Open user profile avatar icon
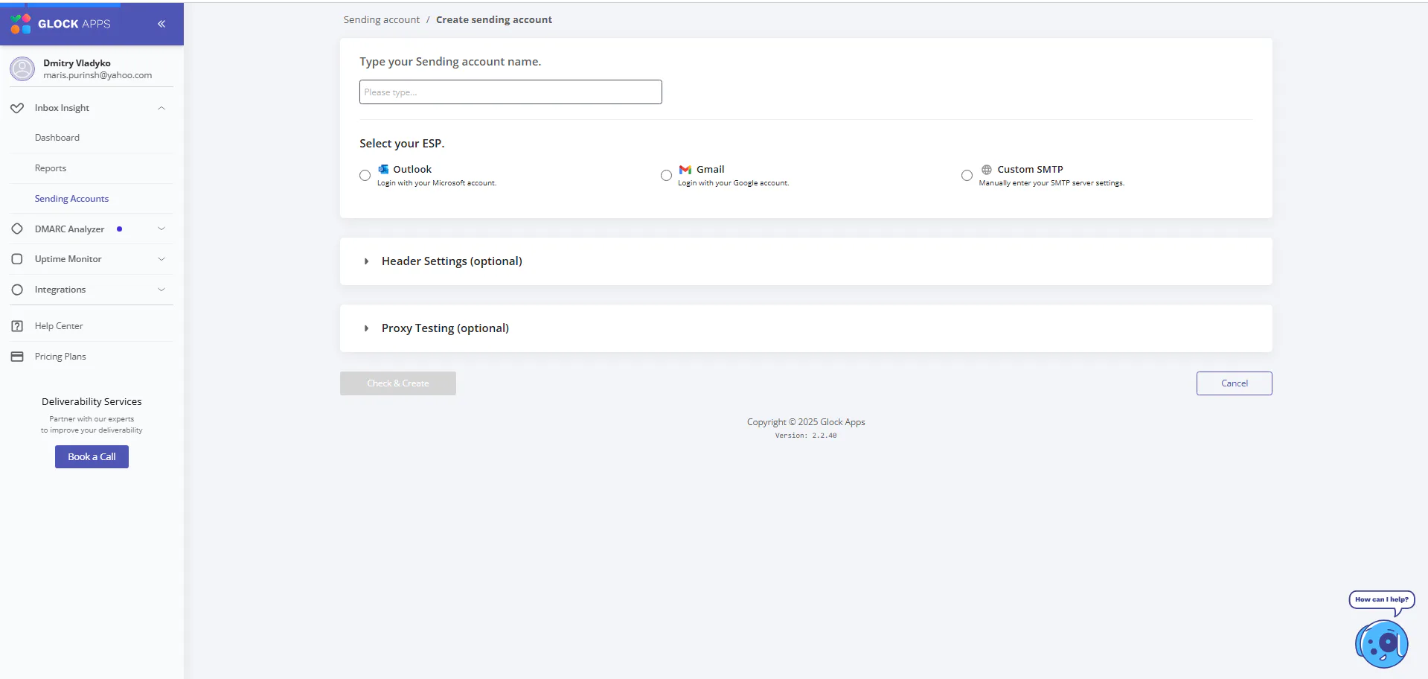The image size is (1428, 679). coord(22,69)
